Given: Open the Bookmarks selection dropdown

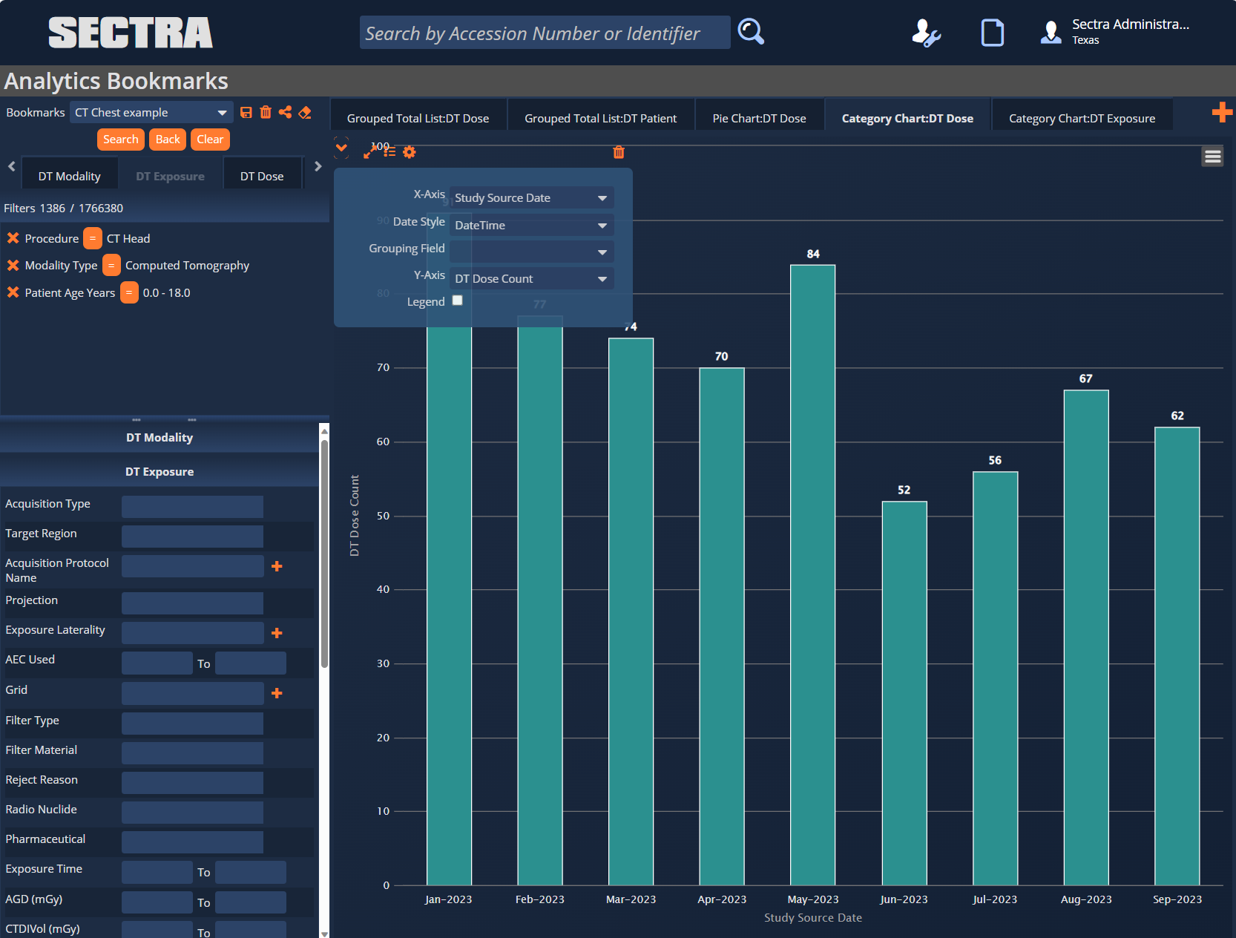Looking at the screenshot, I should (x=151, y=112).
